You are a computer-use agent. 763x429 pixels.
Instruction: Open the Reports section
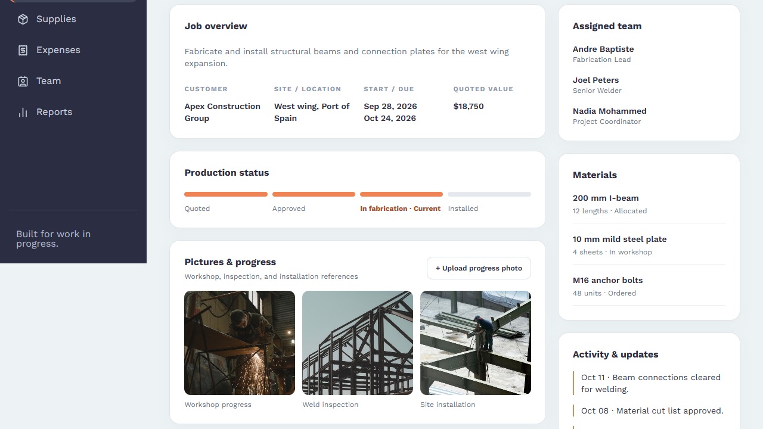(73, 112)
